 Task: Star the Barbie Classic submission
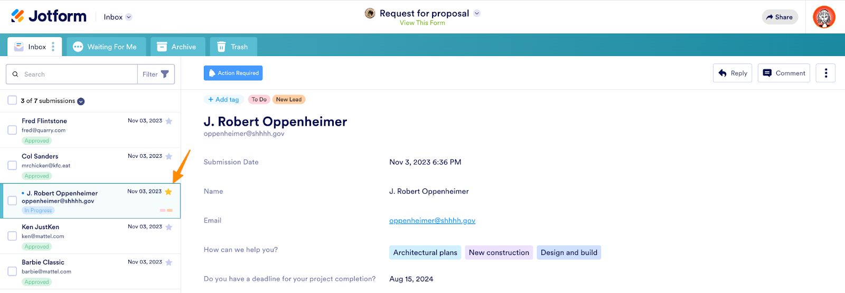click(x=169, y=262)
